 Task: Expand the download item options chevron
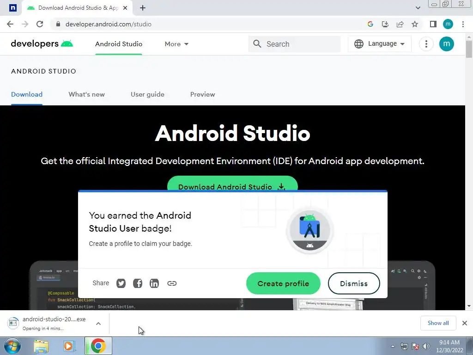[98, 323]
